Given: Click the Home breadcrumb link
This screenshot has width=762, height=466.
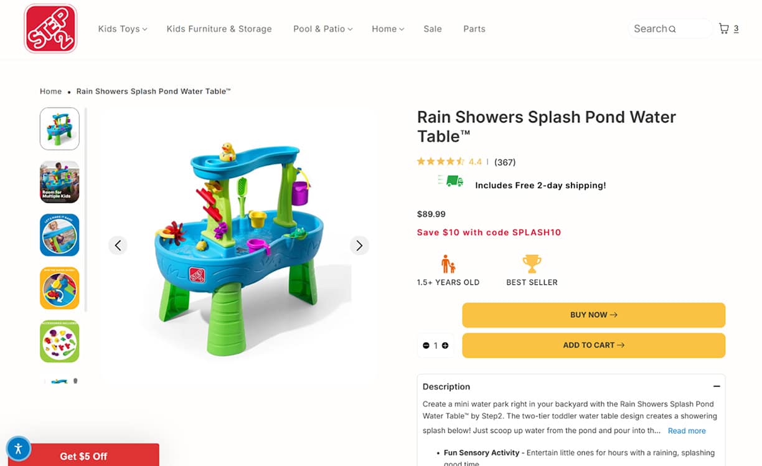Looking at the screenshot, I should (50, 92).
